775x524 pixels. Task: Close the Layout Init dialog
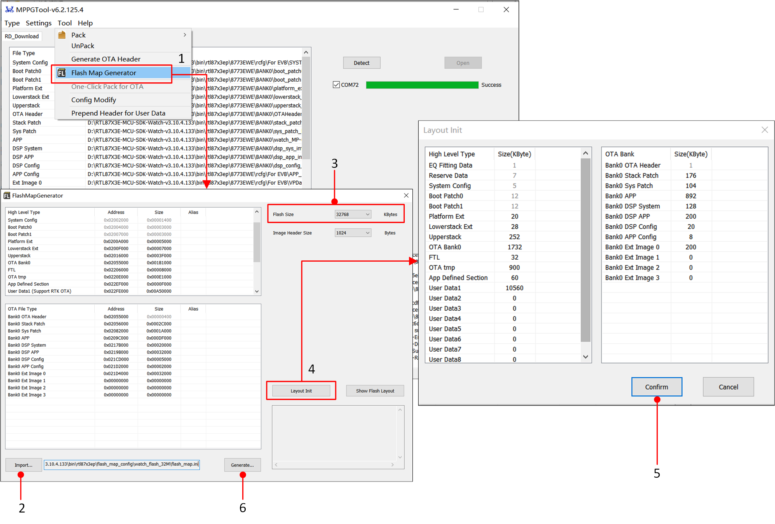(x=764, y=130)
